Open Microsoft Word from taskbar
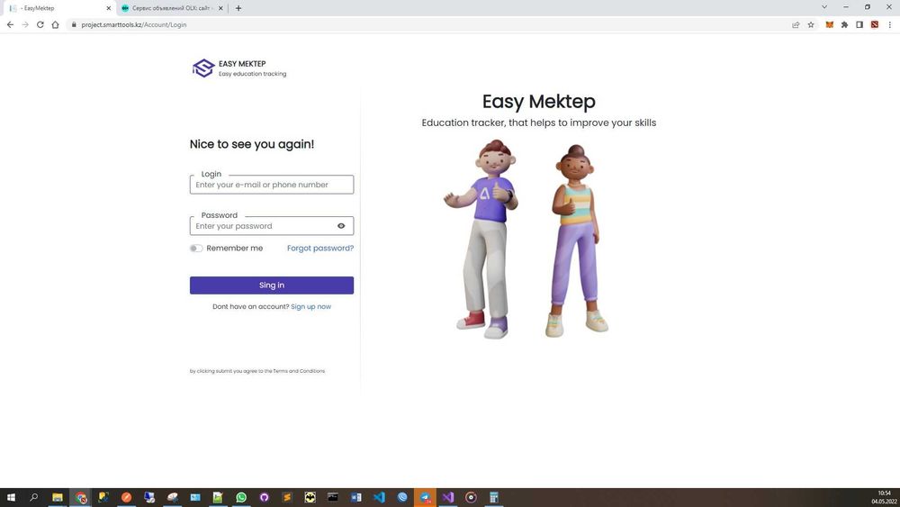The height and width of the screenshot is (507, 900). coord(355,497)
